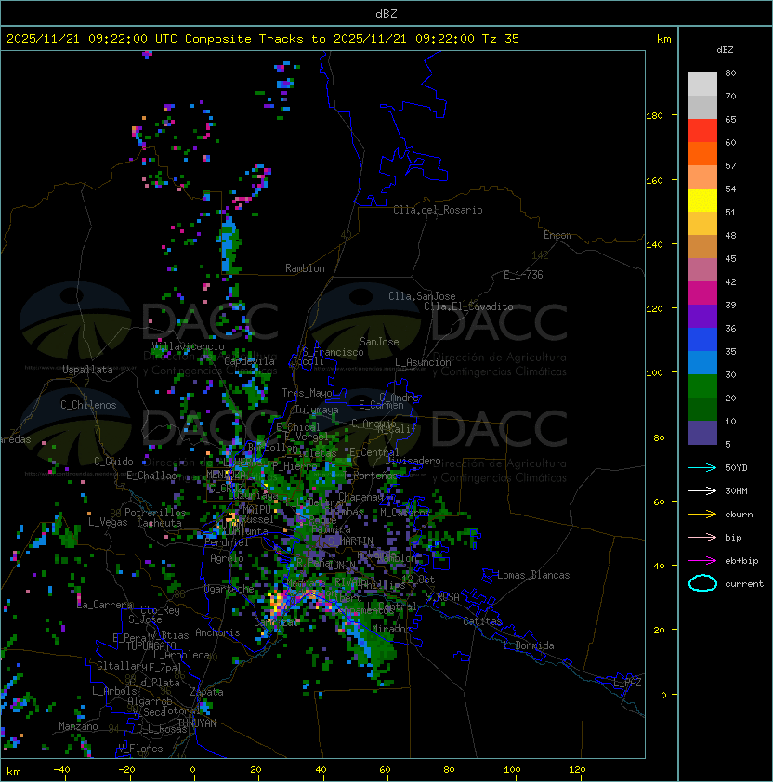
Task: Click the 'Ramblon' map label
Action: click(x=305, y=268)
